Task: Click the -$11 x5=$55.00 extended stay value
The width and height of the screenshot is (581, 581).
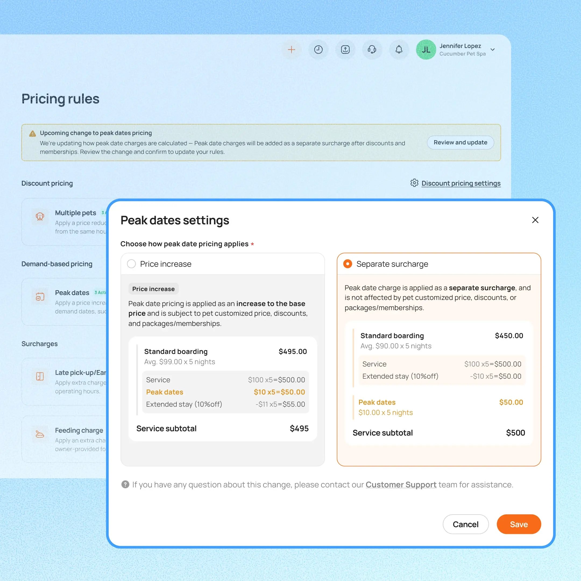Action: pyautogui.click(x=280, y=404)
